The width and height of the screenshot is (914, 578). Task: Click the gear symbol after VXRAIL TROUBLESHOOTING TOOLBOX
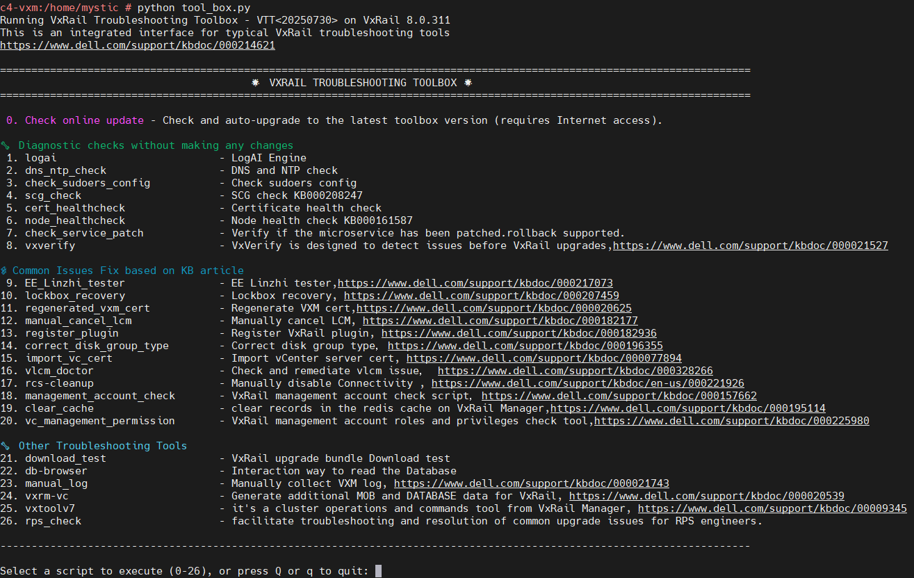[468, 83]
